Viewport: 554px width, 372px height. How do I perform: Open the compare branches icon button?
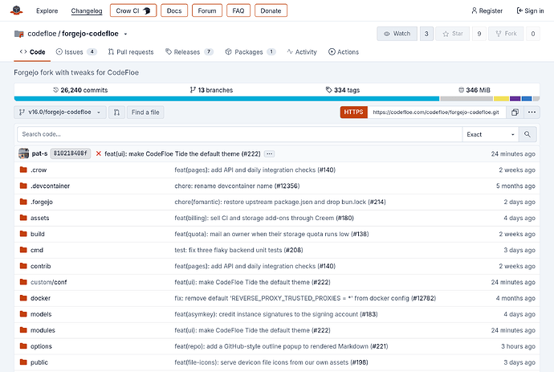coord(116,112)
